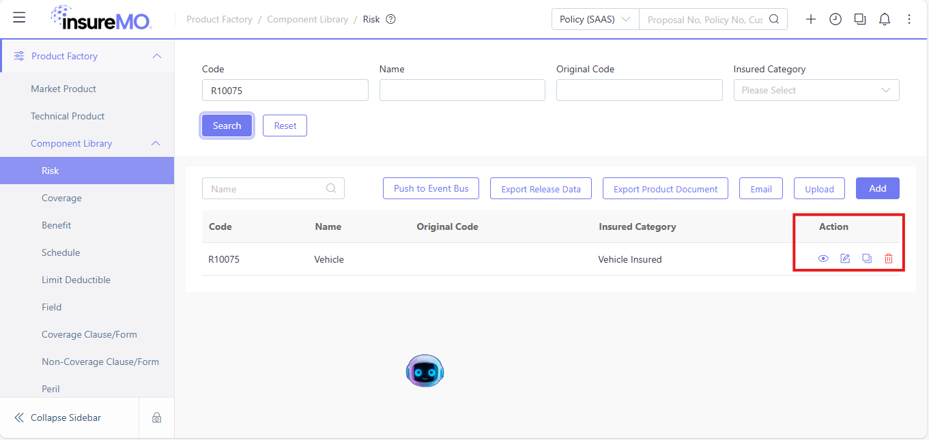Click the Reset button
The height and width of the screenshot is (440, 929).
tap(285, 126)
